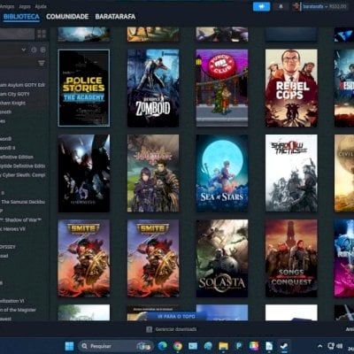
Task: Click the recent activity clock icon
Action: pos(34,50)
